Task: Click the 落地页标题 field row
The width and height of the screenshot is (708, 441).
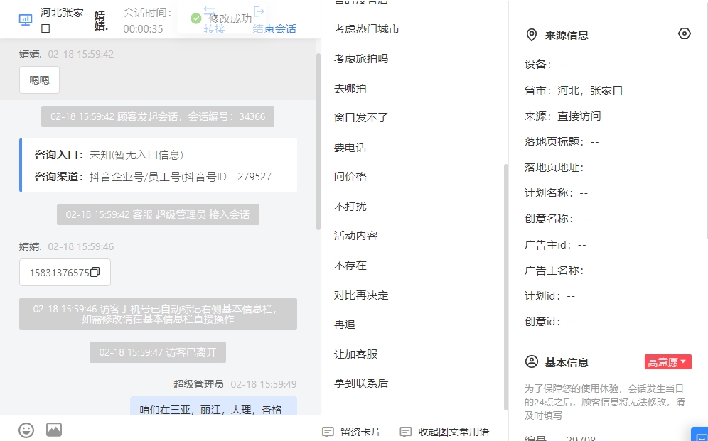Action: click(562, 142)
